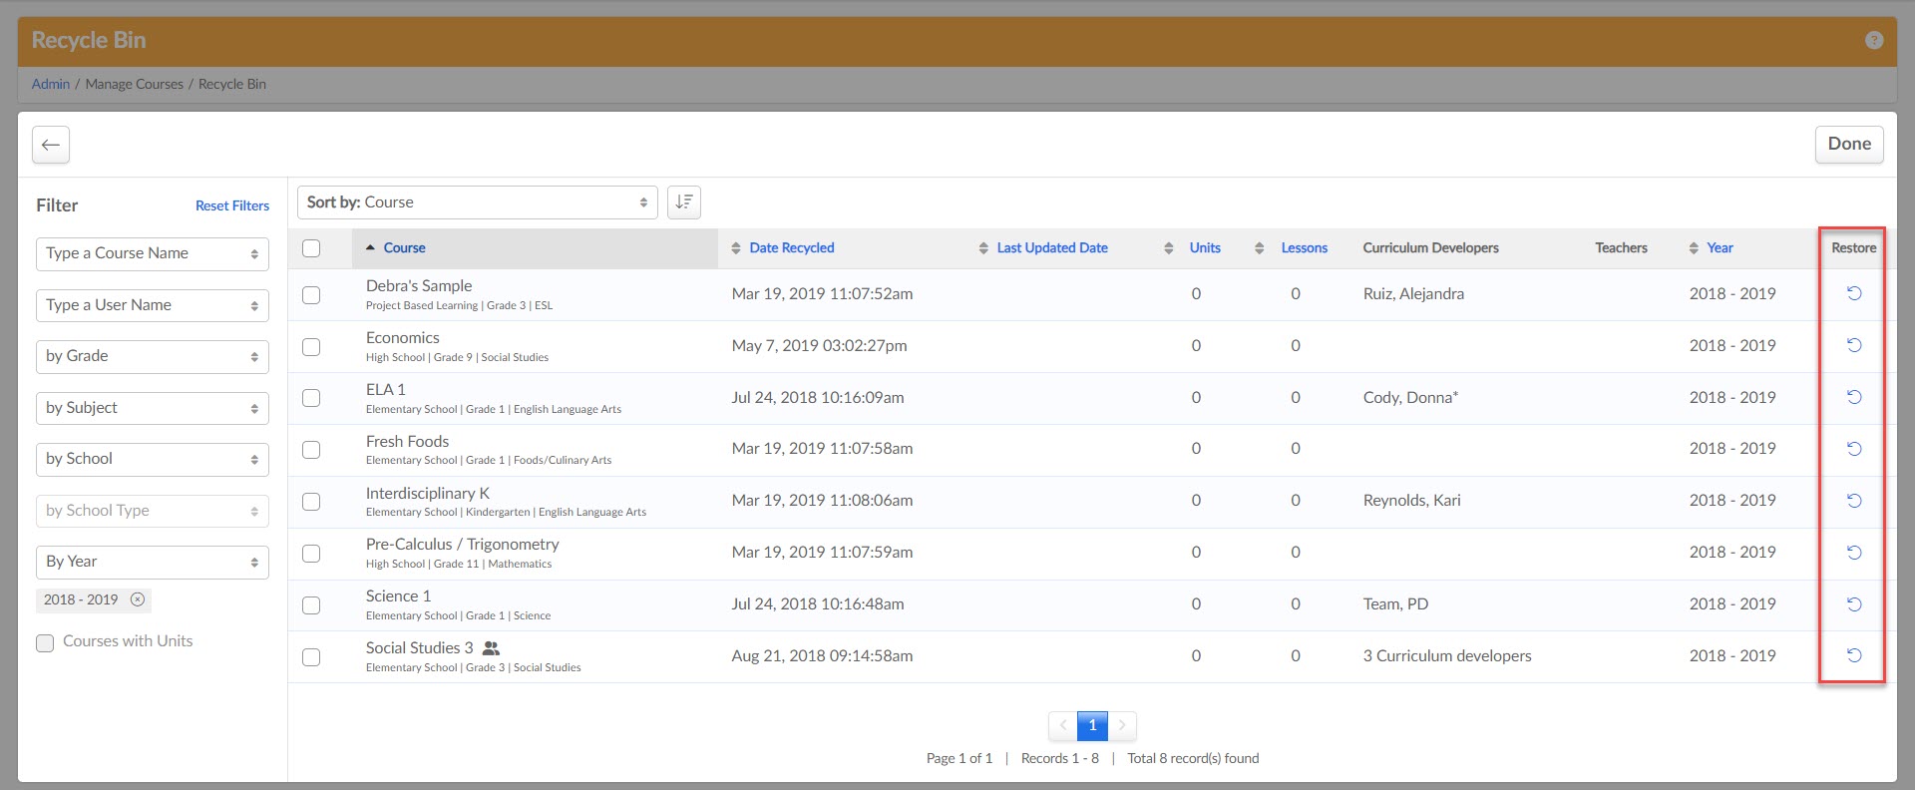The image size is (1915, 790).
Task: Click Team, PD curriculum developer
Action: click(x=1395, y=604)
